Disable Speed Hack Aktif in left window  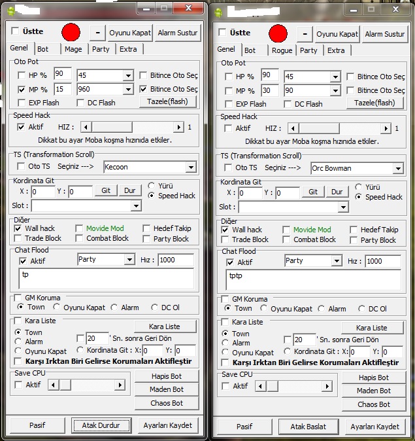click(21, 127)
